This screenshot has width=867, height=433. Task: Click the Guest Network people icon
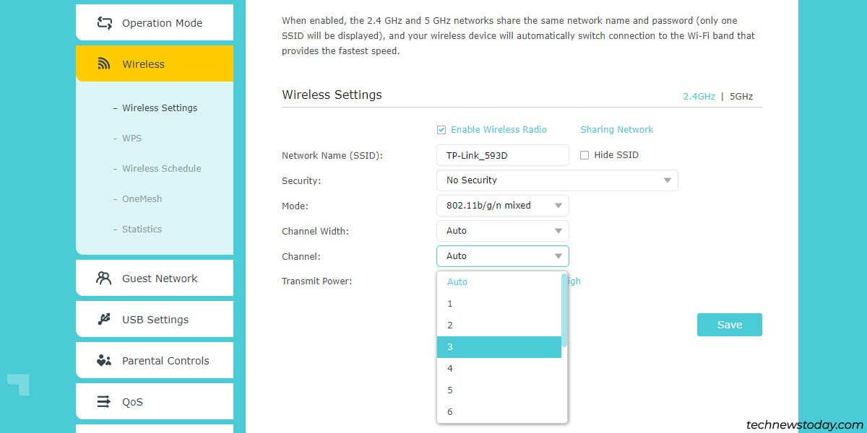pos(104,279)
